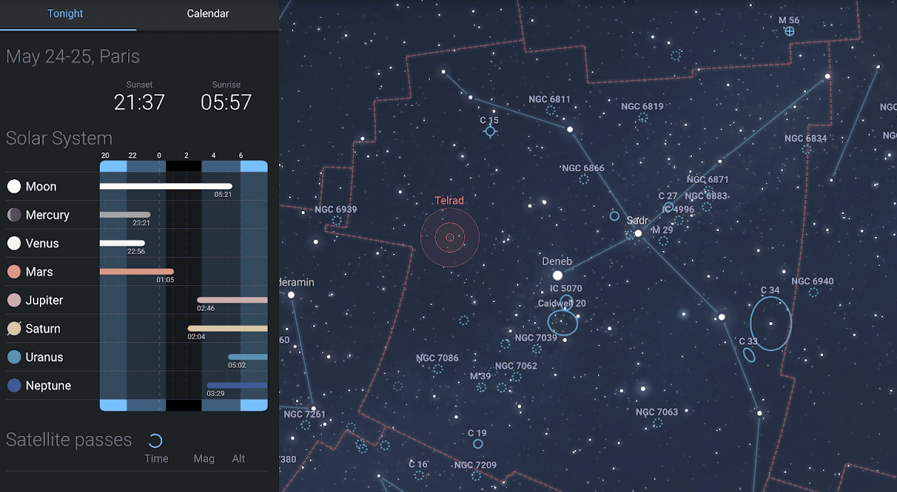This screenshot has width=897, height=492.
Task: Select the Saturn planet icon
Action: point(14,328)
